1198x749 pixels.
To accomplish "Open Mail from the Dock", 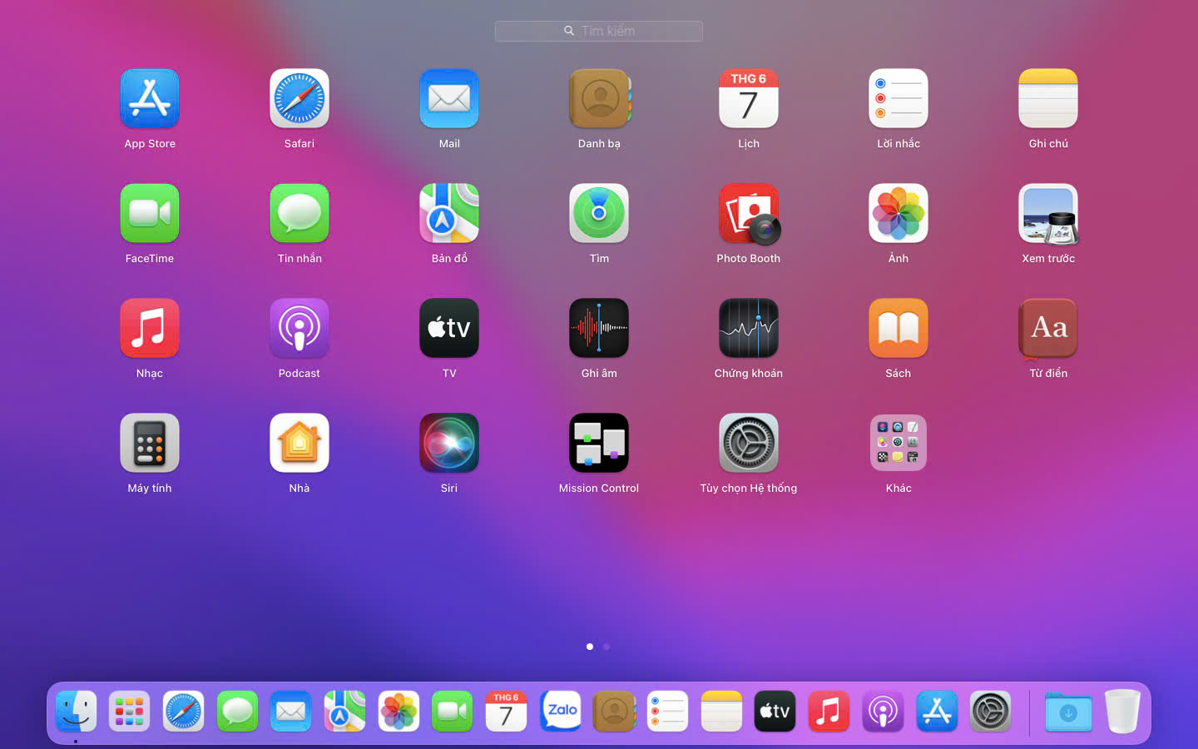I will (290, 712).
